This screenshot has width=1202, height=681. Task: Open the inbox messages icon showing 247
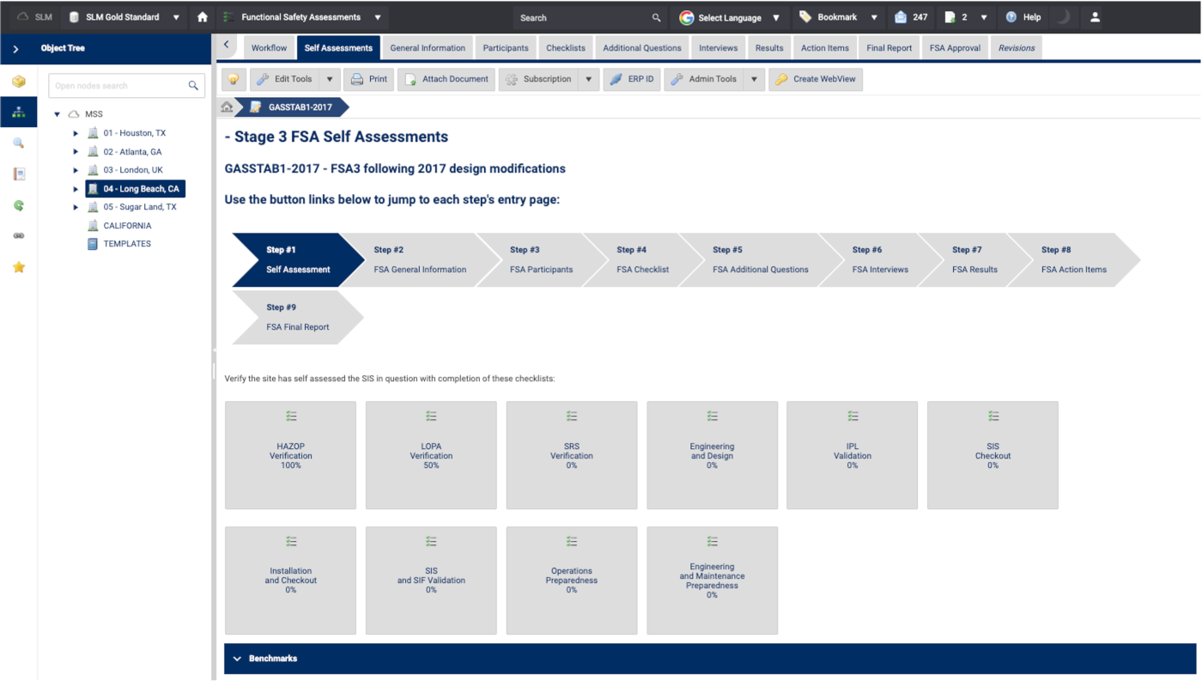tap(910, 17)
